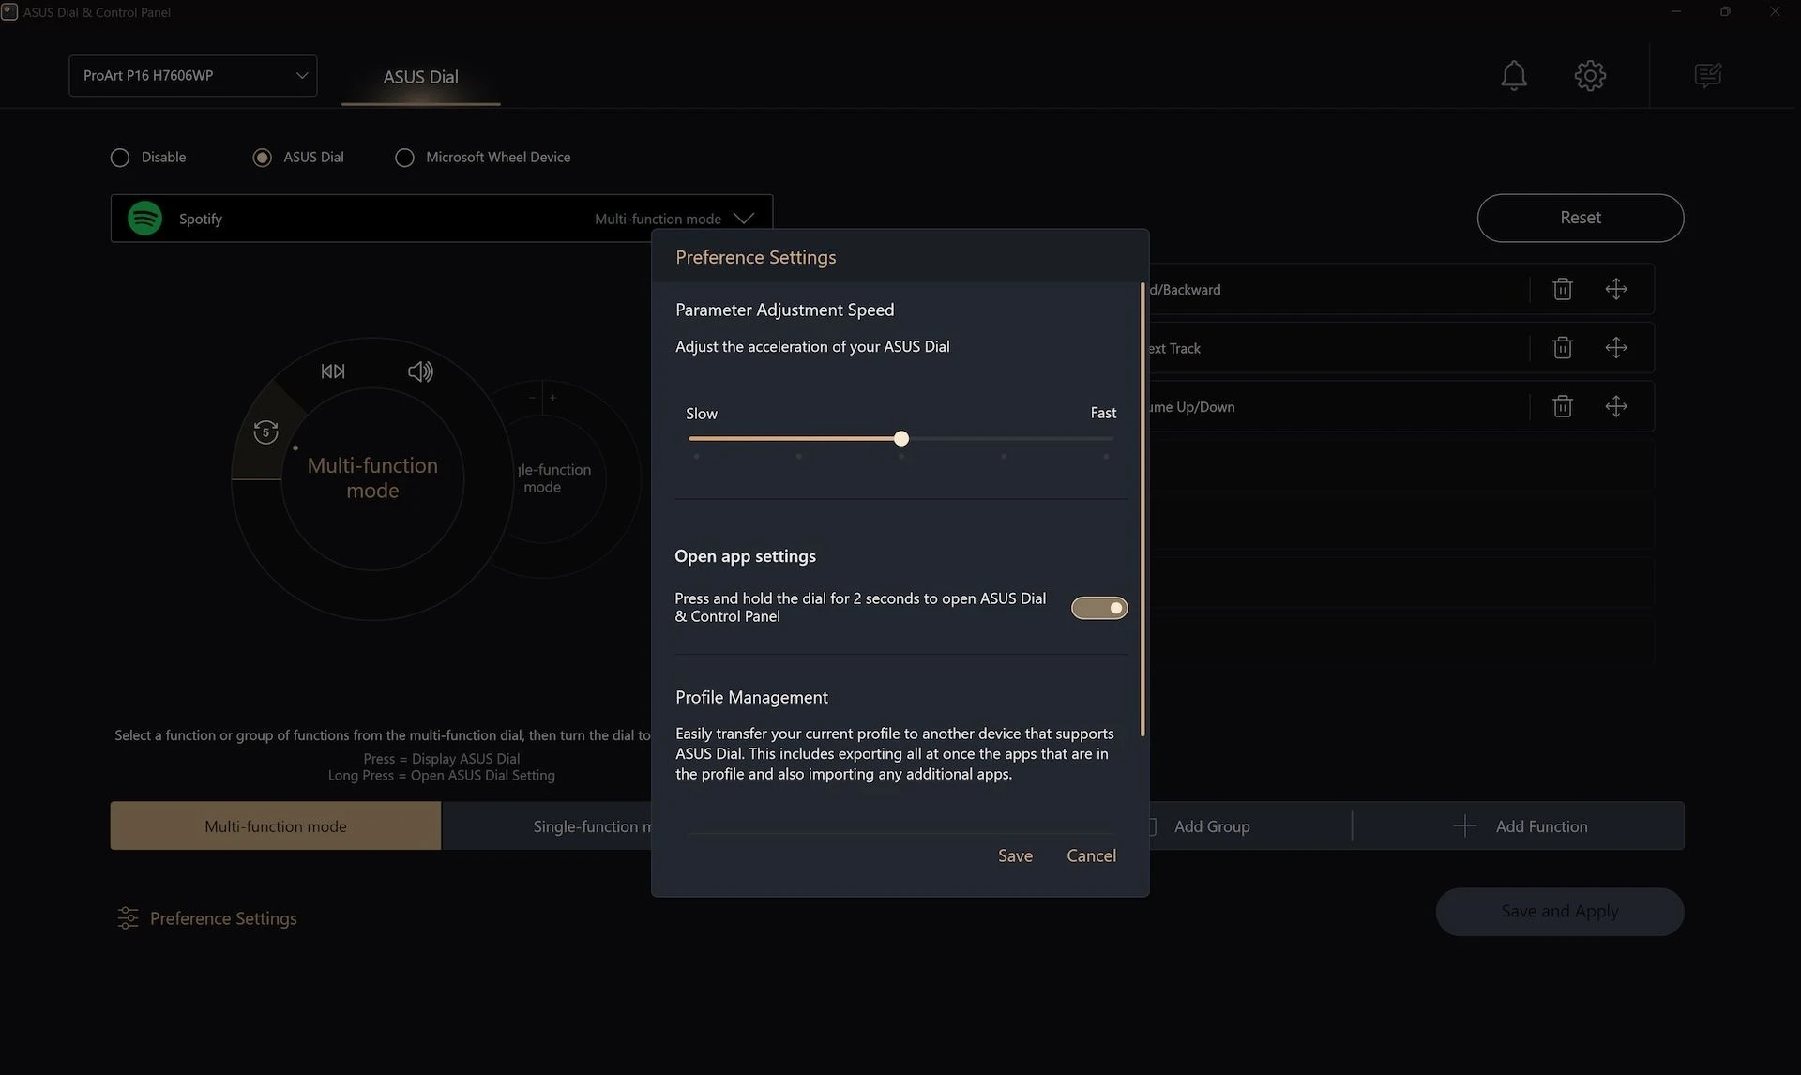
Task: Click the Multi-function mode dial center
Action: coord(372,478)
